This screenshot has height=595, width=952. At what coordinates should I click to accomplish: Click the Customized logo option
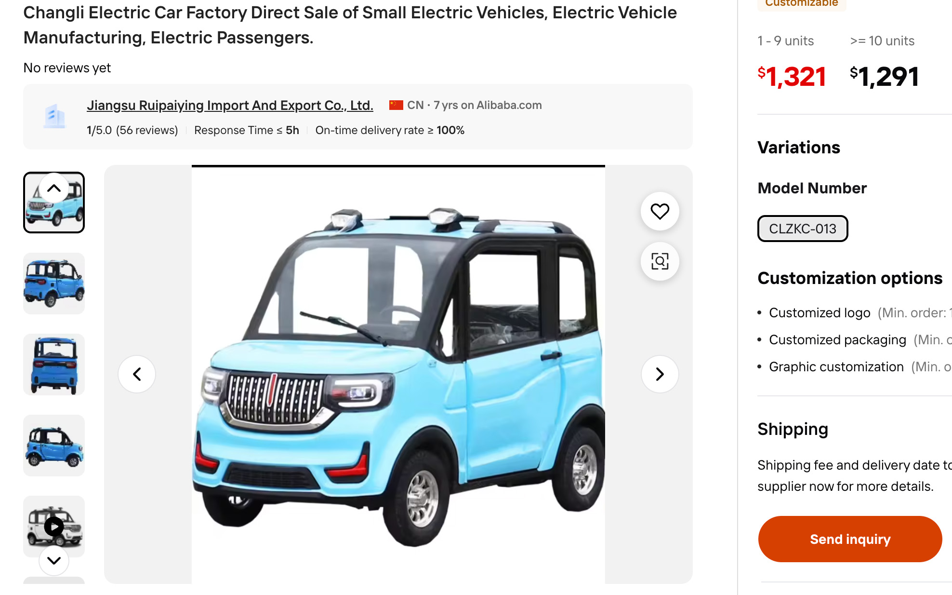(x=820, y=312)
